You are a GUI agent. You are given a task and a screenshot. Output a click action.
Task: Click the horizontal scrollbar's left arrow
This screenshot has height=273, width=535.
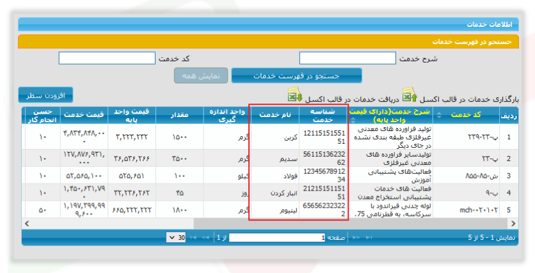(28, 224)
